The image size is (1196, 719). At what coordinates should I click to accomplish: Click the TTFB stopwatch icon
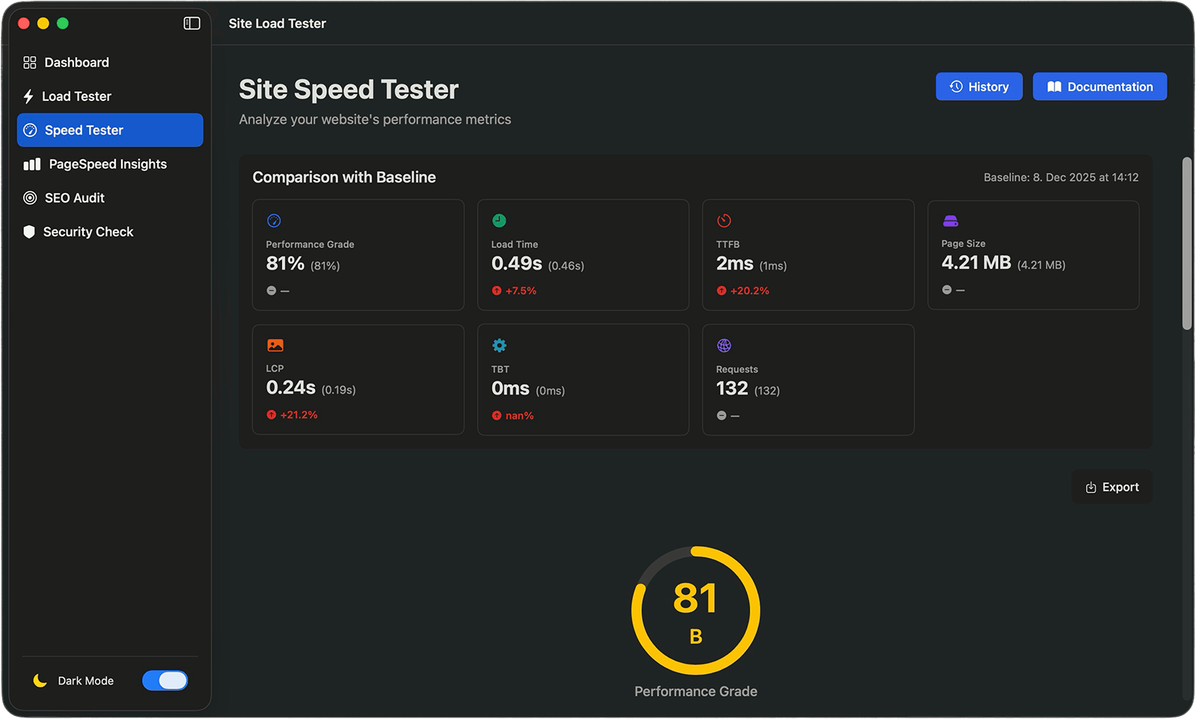pos(724,220)
